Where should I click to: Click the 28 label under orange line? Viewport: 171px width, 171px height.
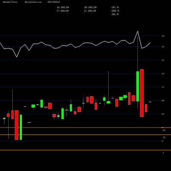point(164,130)
